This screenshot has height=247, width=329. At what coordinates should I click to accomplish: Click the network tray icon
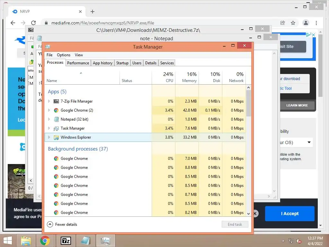(x=291, y=241)
